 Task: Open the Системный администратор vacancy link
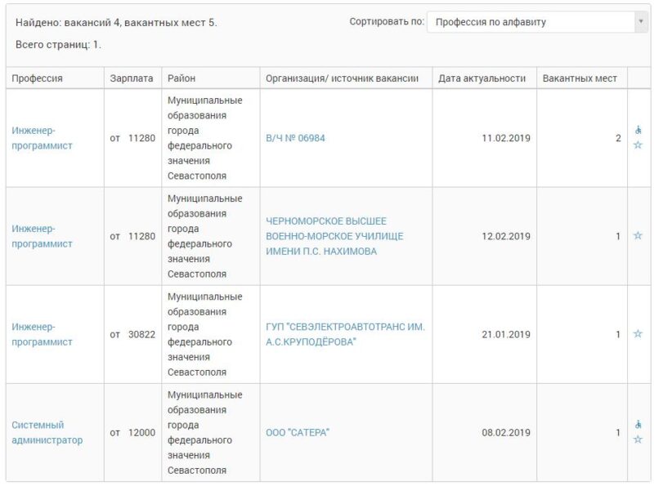[x=47, y=432]
